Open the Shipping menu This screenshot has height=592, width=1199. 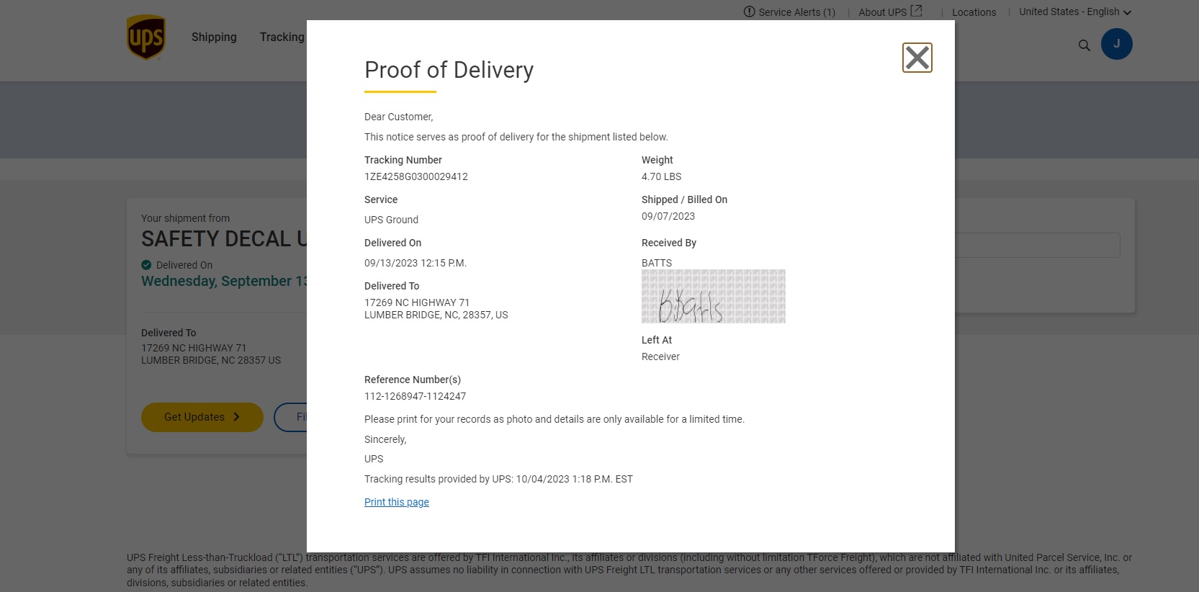point(214,37)
